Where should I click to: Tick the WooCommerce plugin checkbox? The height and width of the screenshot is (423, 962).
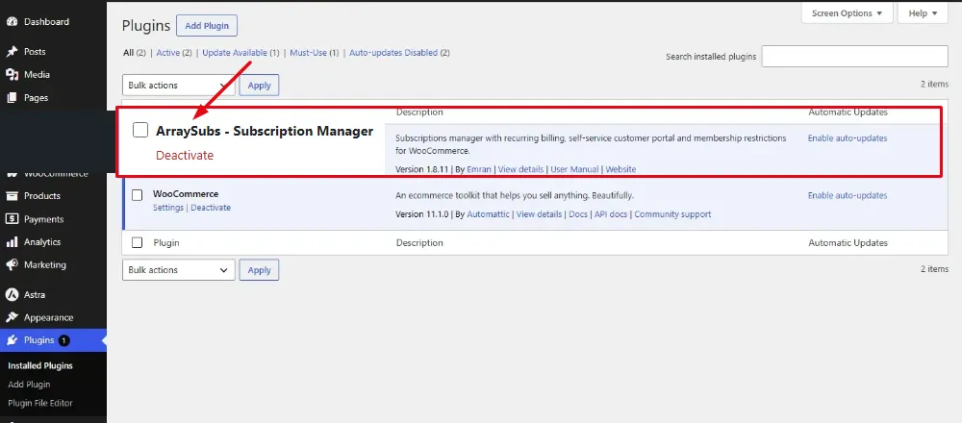point(138,195)
